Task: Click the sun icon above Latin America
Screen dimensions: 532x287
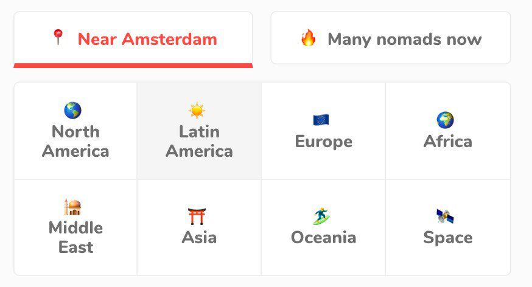Action: coord(197,111)
